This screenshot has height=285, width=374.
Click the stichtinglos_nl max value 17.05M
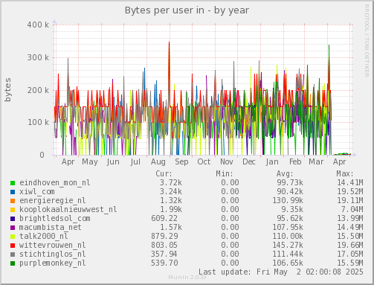tap(350, 254)
